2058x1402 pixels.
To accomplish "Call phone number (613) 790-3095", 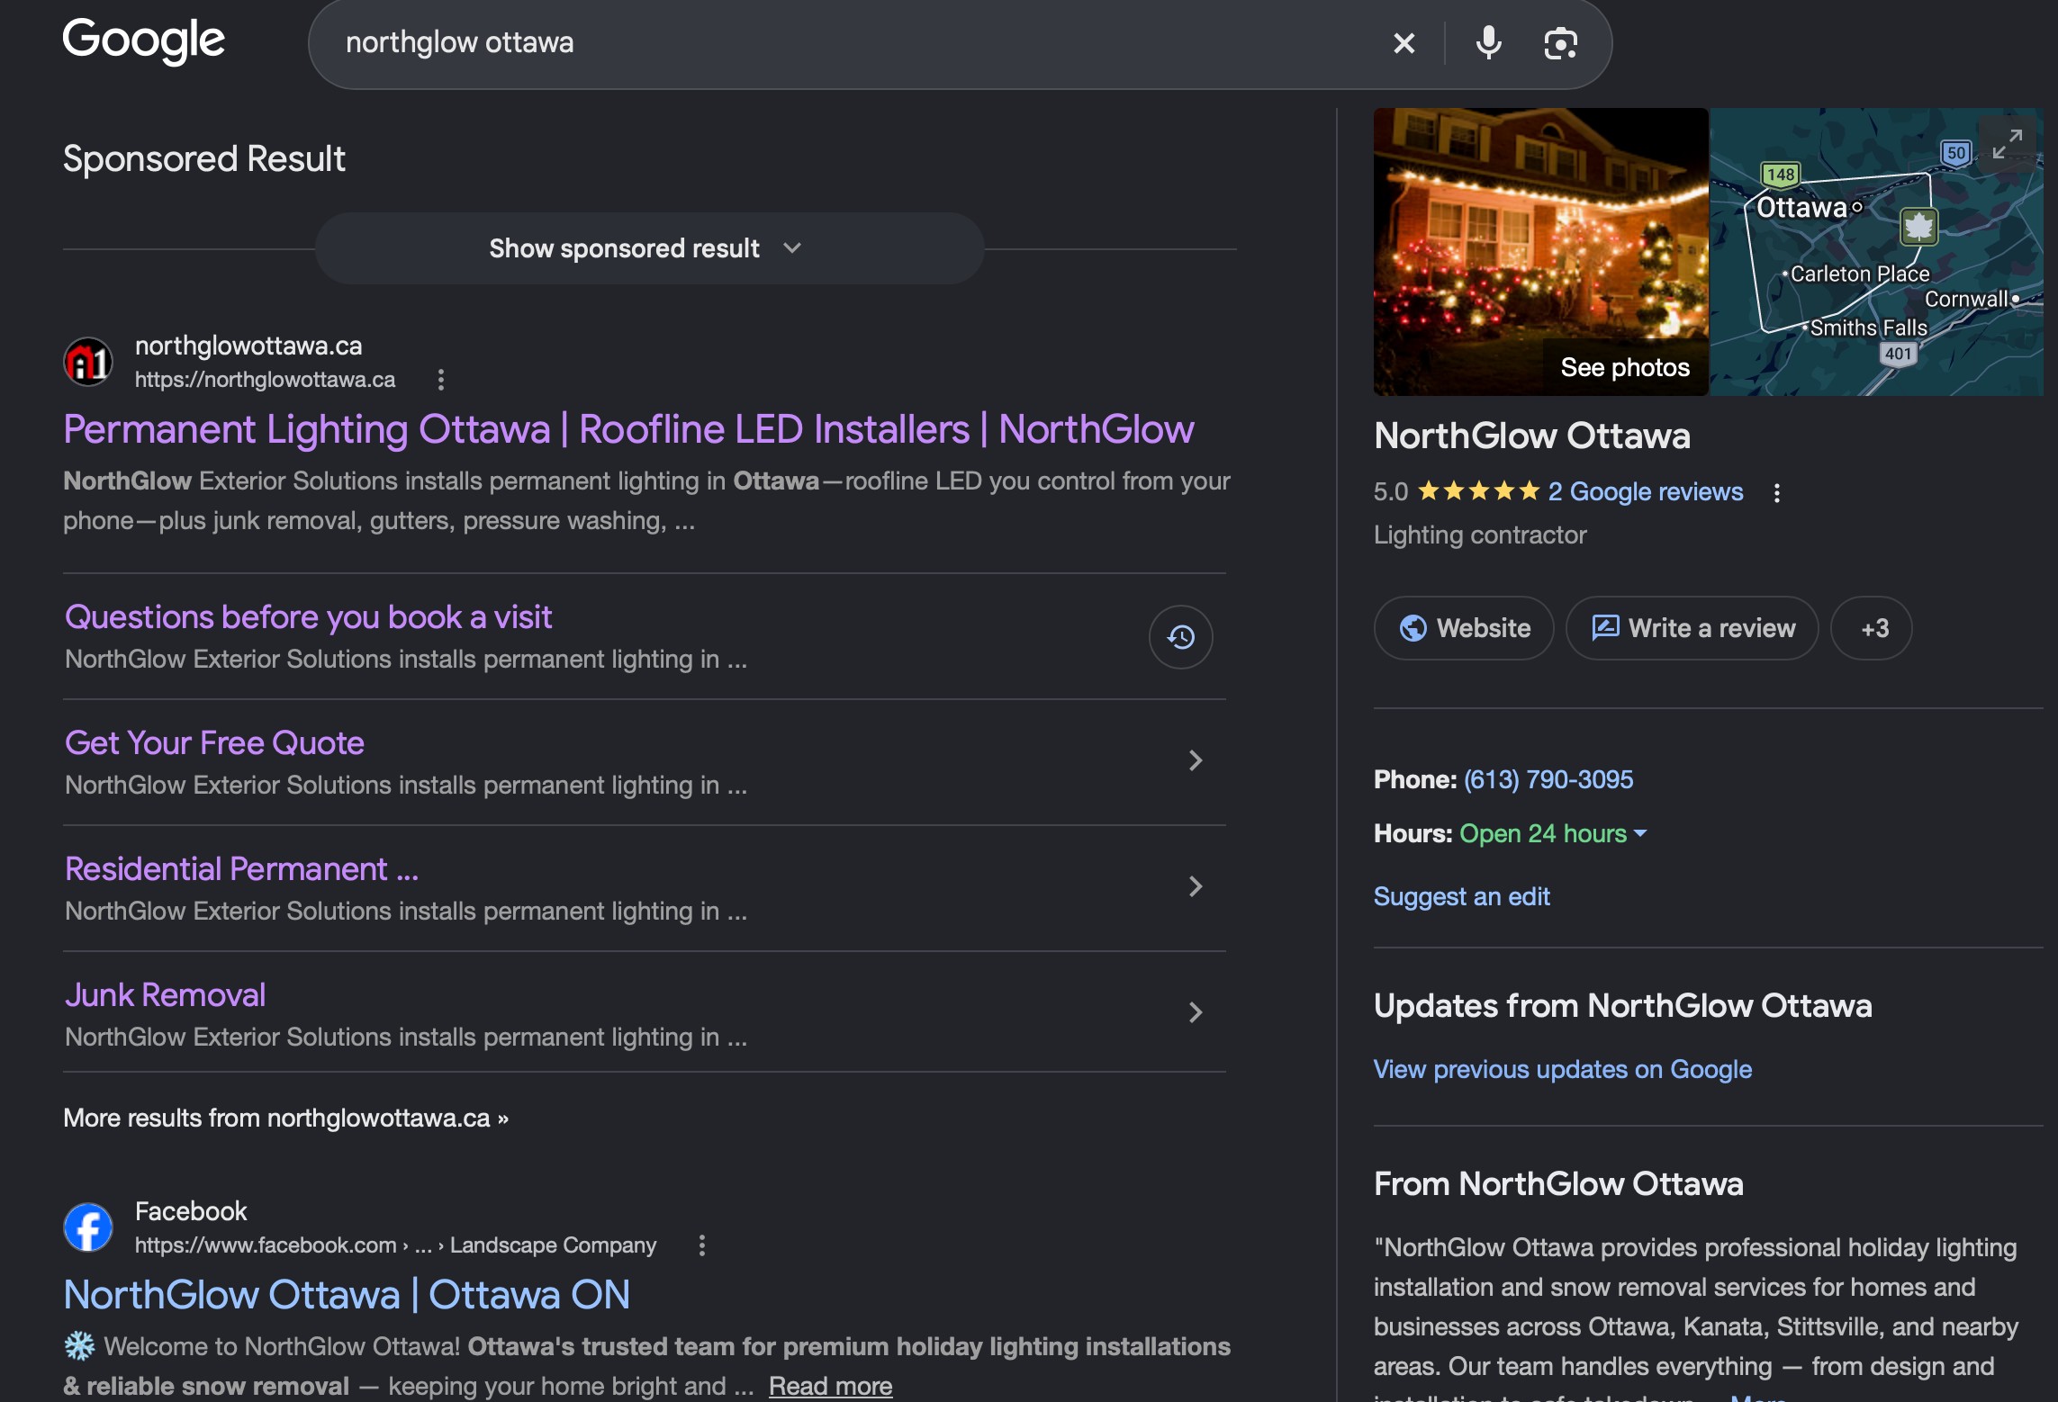I will 1548,779.
